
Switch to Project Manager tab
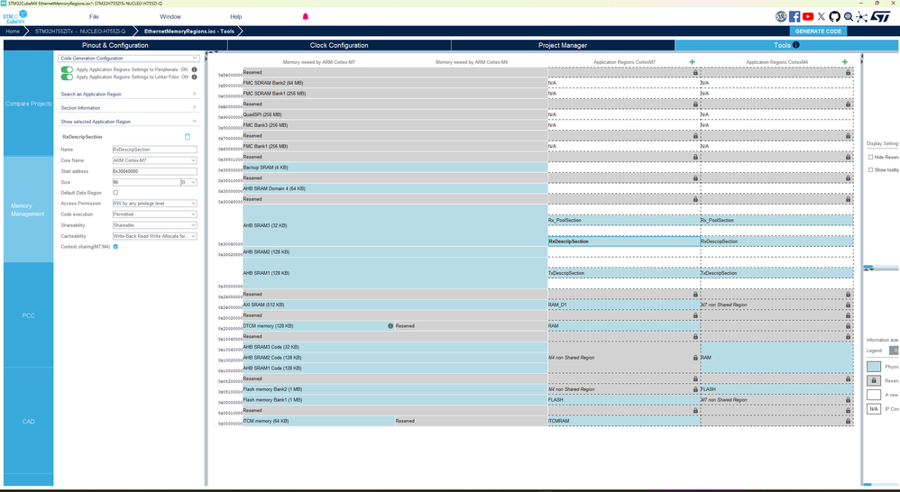(563, 45)
